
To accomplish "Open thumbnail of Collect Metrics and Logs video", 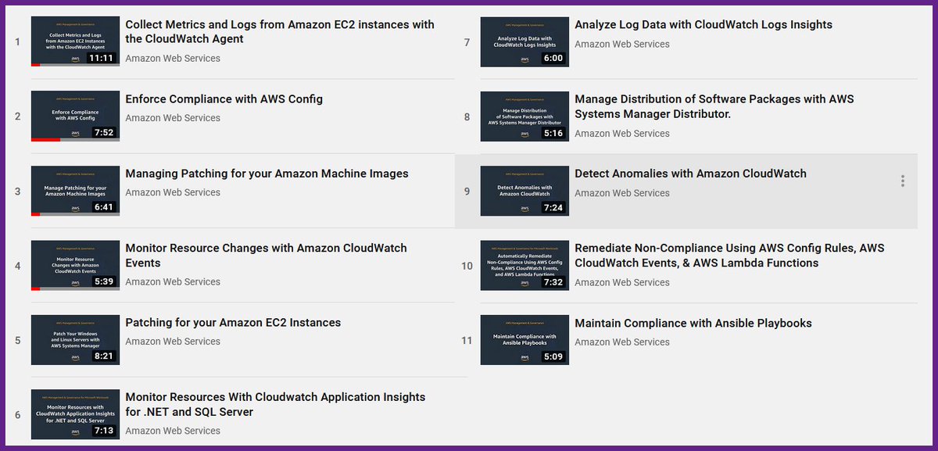I will [x=75, y=41].
